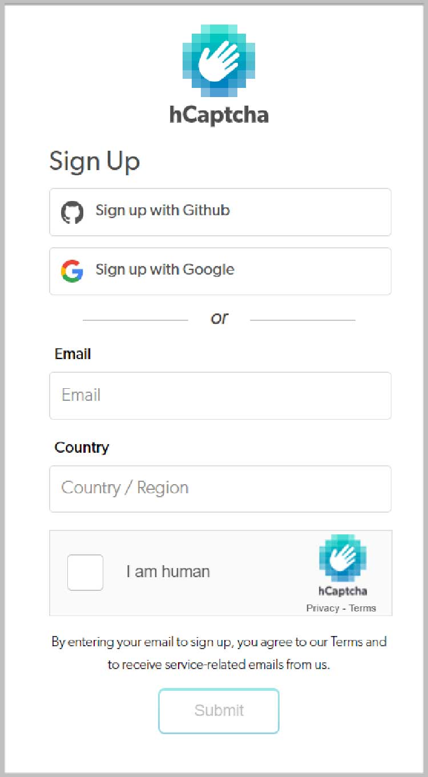Screen dimensions: 428x777
Task: Click the Country field label
Action: pyautogui.click(x=82, y=447)
